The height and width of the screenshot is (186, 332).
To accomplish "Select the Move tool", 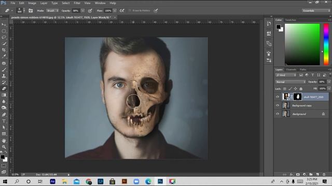I will [x=4, y=25].
